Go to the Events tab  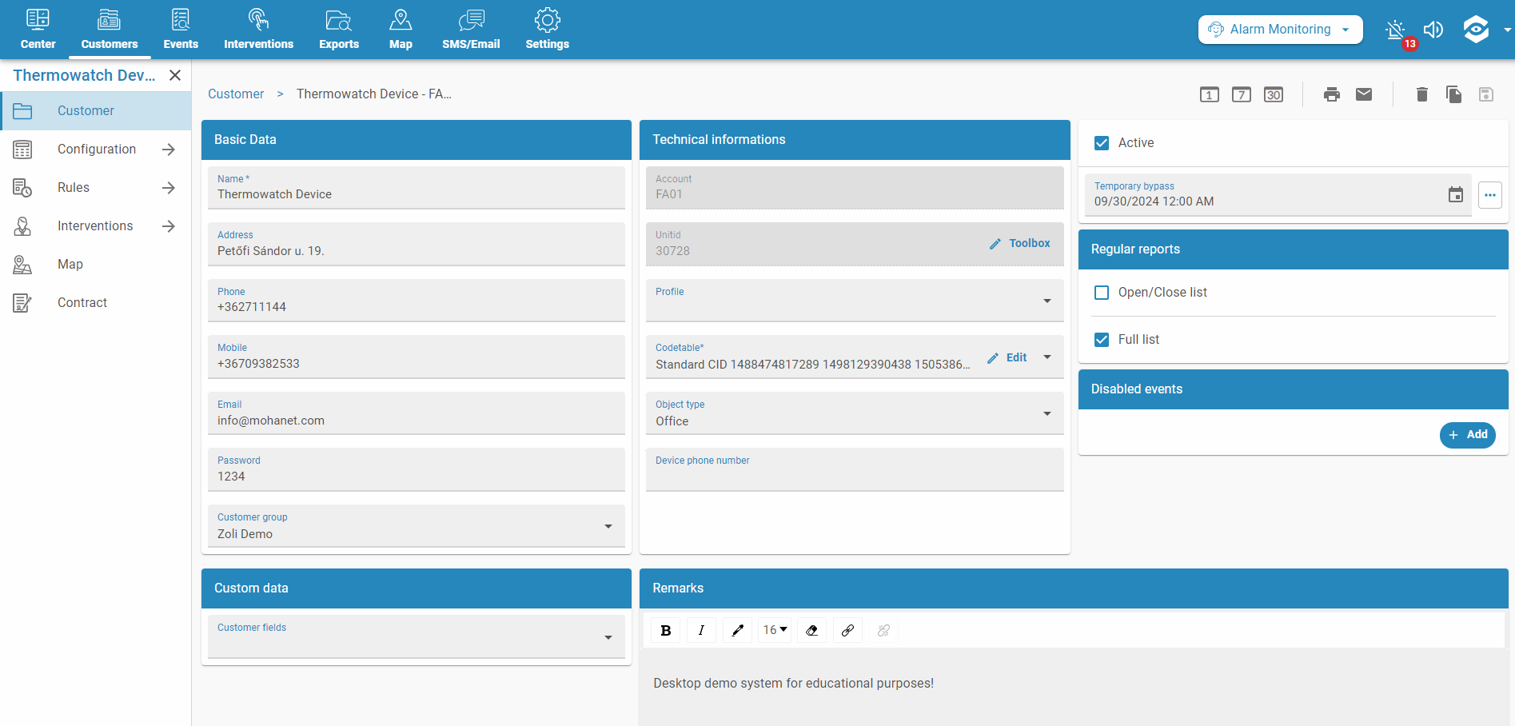point(181,30)
